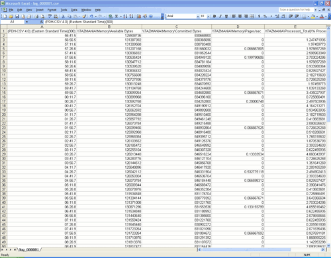The image size is (331, 258).
Task: Click the Open folder toolbar icon
Action: pos(11,17)
